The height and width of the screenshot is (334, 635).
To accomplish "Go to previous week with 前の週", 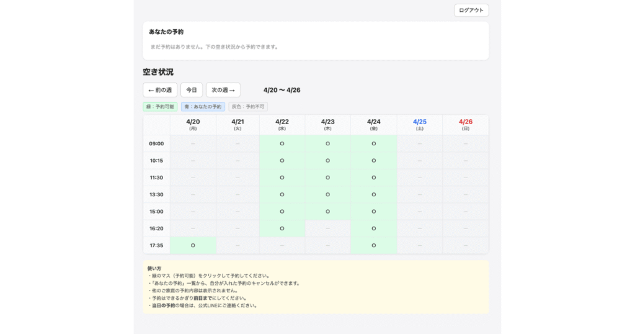I will tap(160, 90).
